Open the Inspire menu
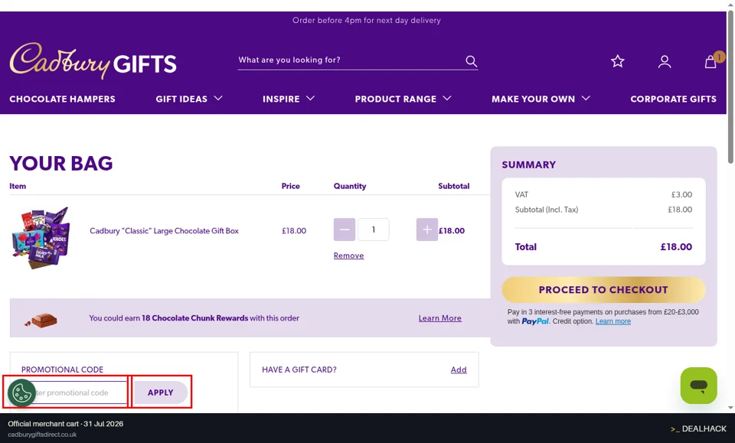Image resolution: width=735 pixels, height=443 pixels. tap(281, 99)
